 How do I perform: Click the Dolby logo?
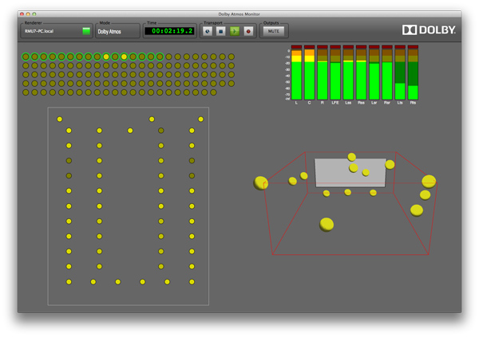429,30
